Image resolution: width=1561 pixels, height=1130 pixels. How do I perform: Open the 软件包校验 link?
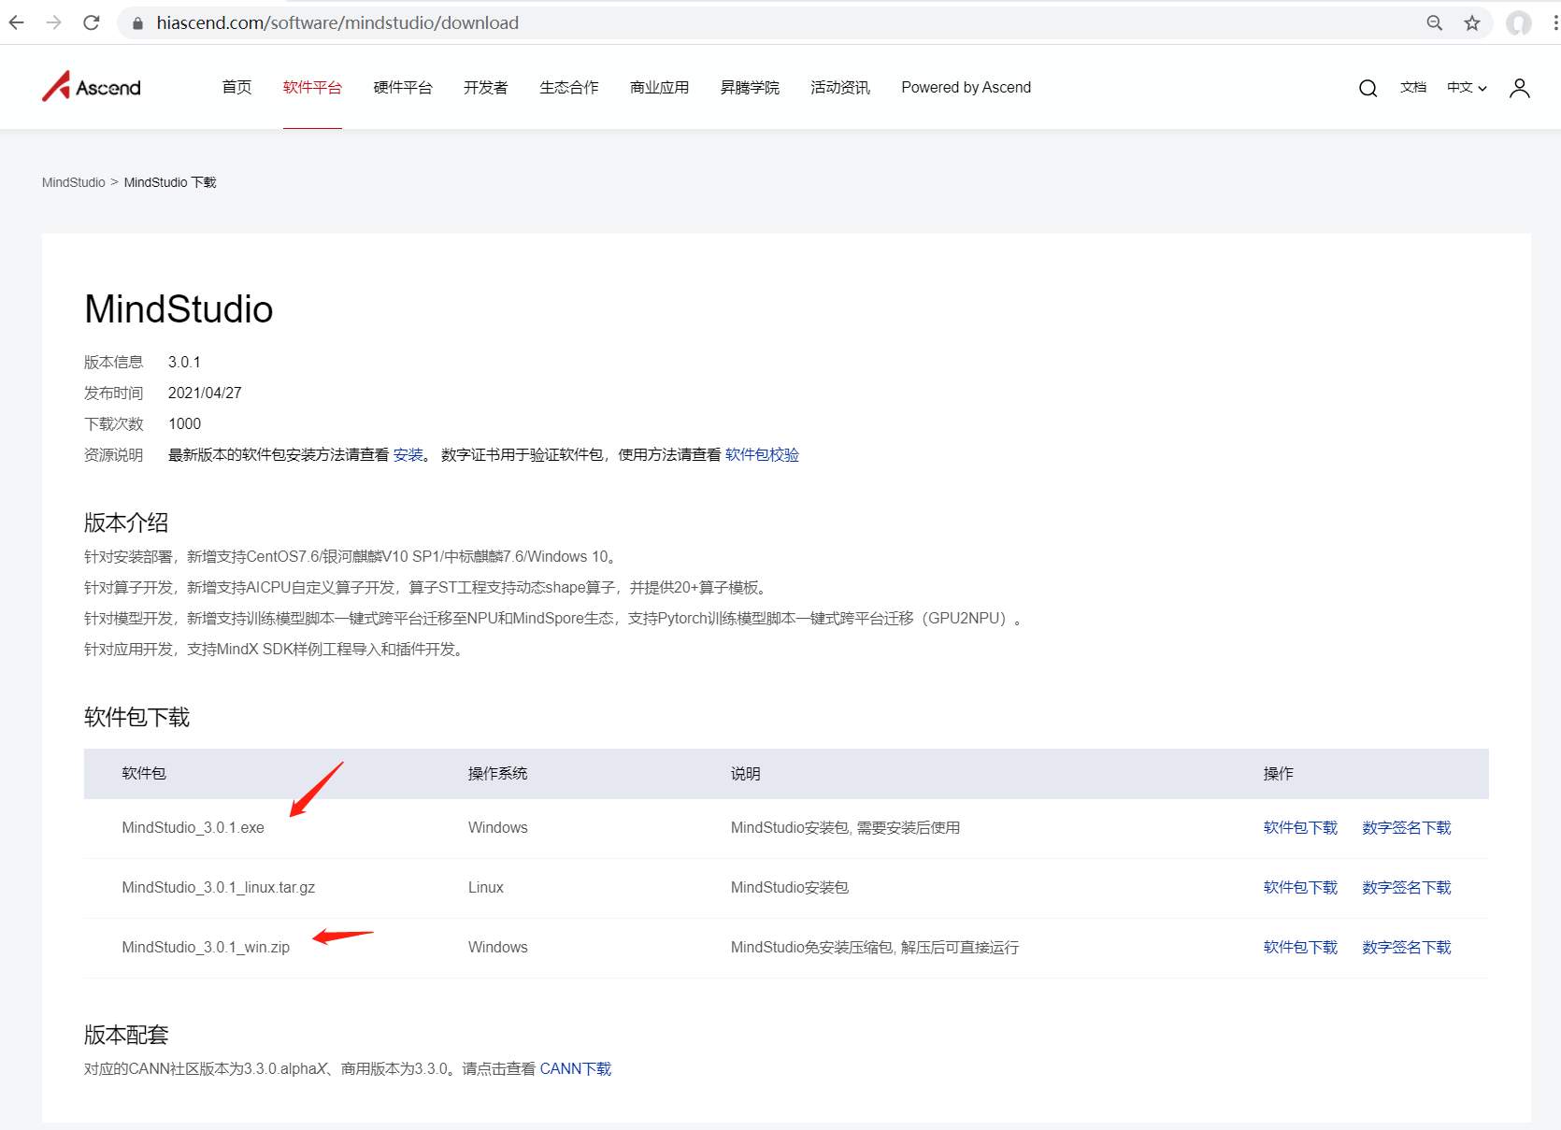click(x=762, y=455)
